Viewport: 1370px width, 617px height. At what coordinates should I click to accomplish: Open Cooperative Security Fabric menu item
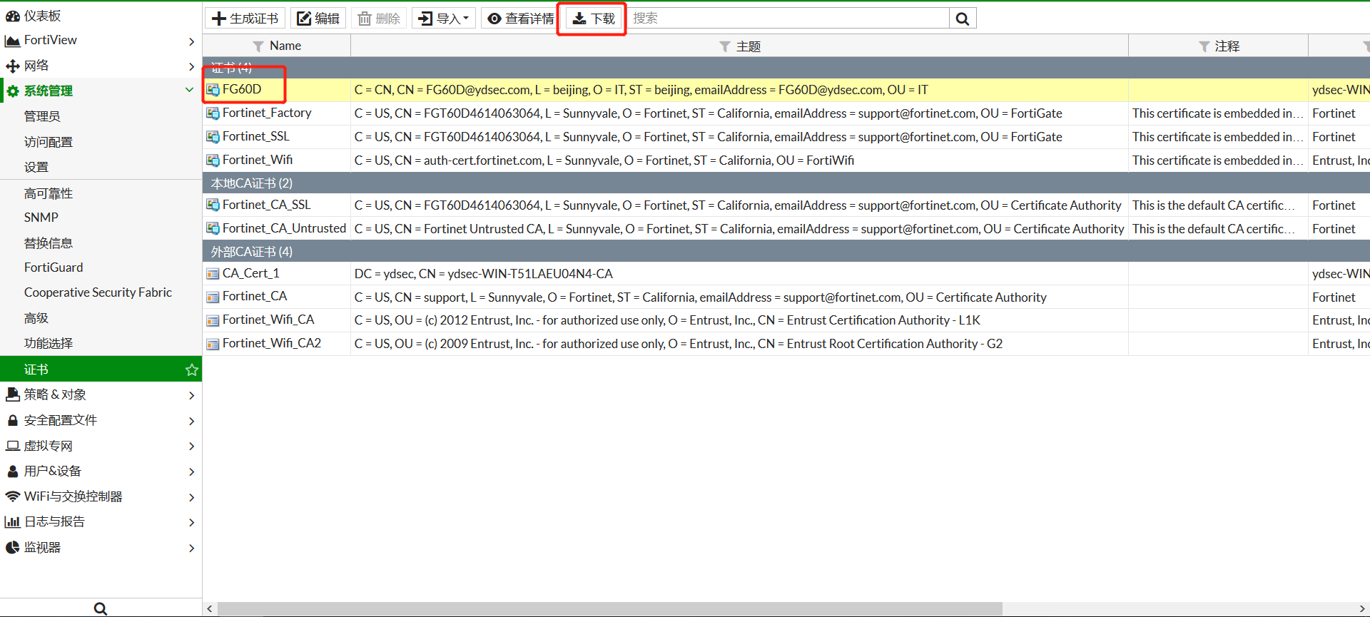[98, 292]
